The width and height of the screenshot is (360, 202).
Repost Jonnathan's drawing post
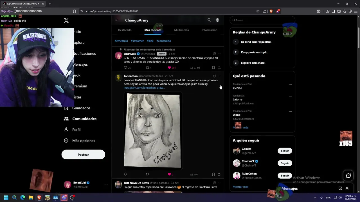(147, 174)
